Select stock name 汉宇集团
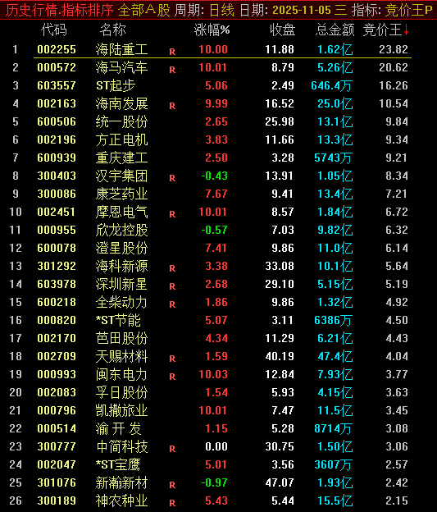This screenshot has height=512, width=437. coord(121,176)
